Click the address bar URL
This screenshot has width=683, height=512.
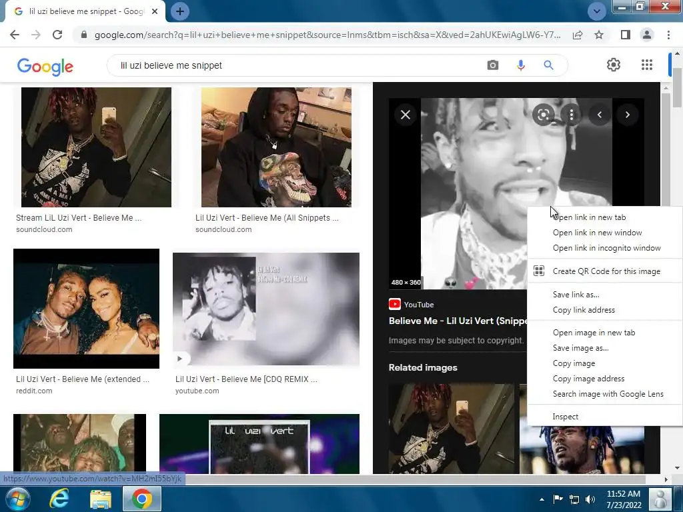click(x=327, y=35)
